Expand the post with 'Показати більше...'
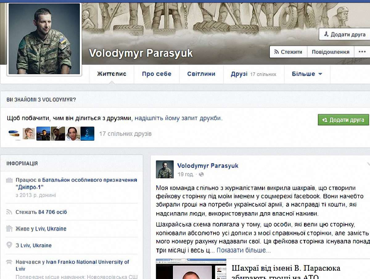This screenshot has width=370, height=279. click(x=244, y=250)
